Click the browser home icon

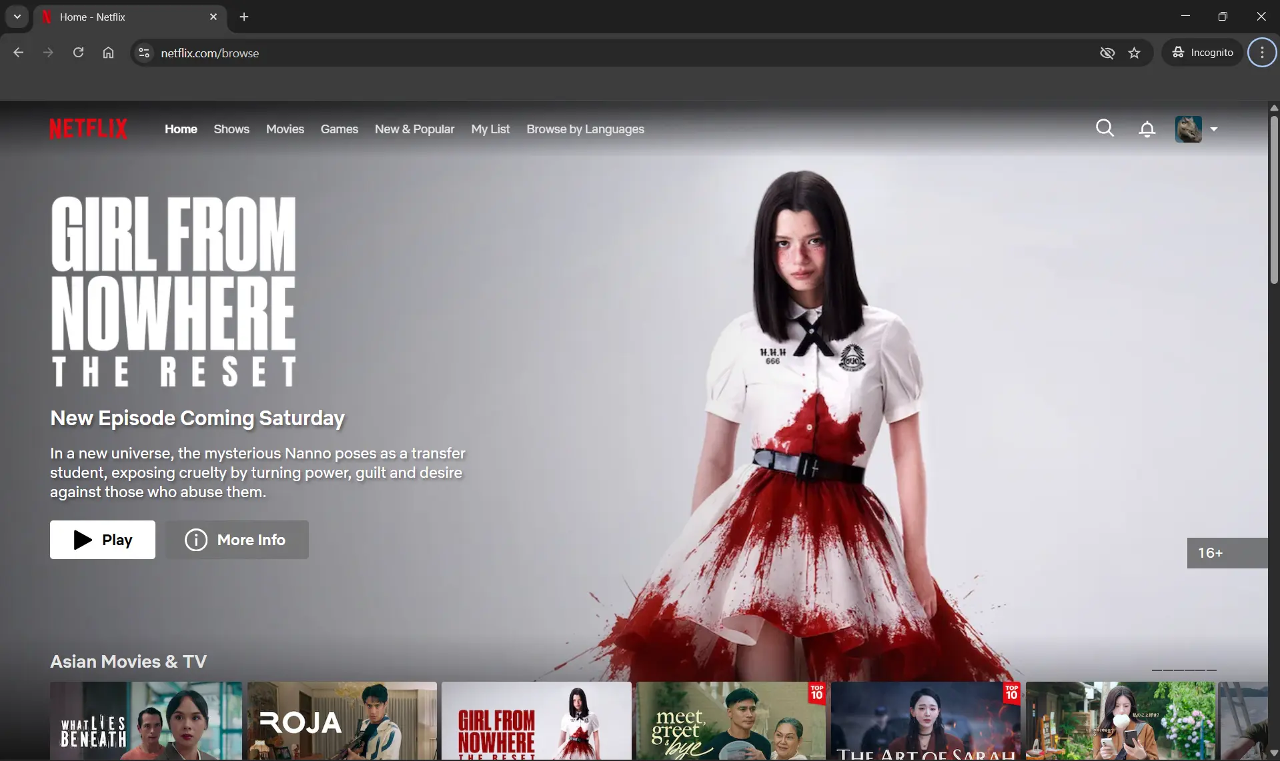(x=108, y=53)
